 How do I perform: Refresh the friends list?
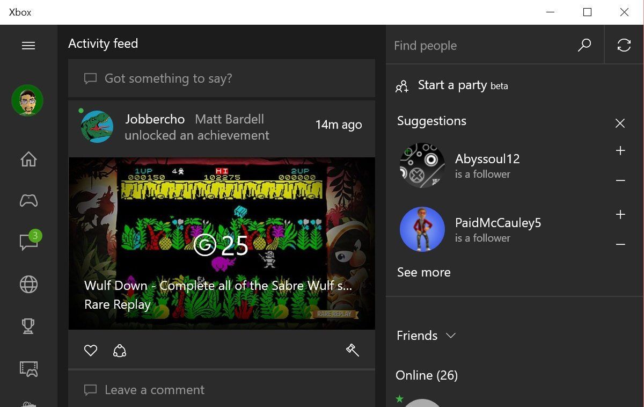[624, 45]
